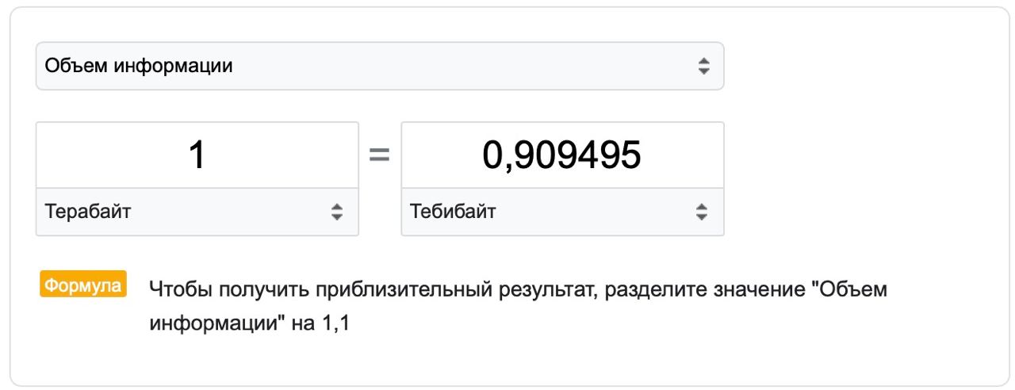Click the source value field containing 1

197,155
